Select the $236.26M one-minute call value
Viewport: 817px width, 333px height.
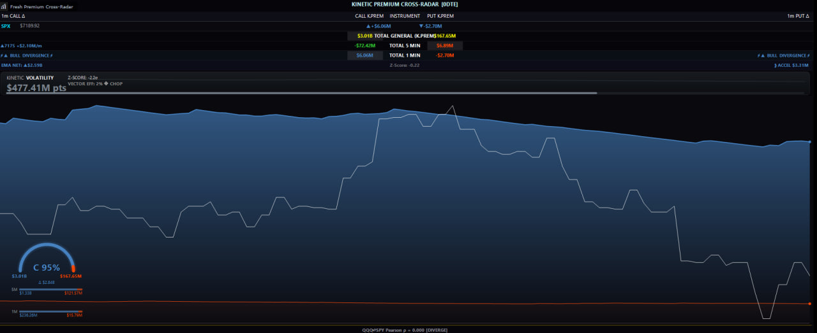[x=29, y=315]
